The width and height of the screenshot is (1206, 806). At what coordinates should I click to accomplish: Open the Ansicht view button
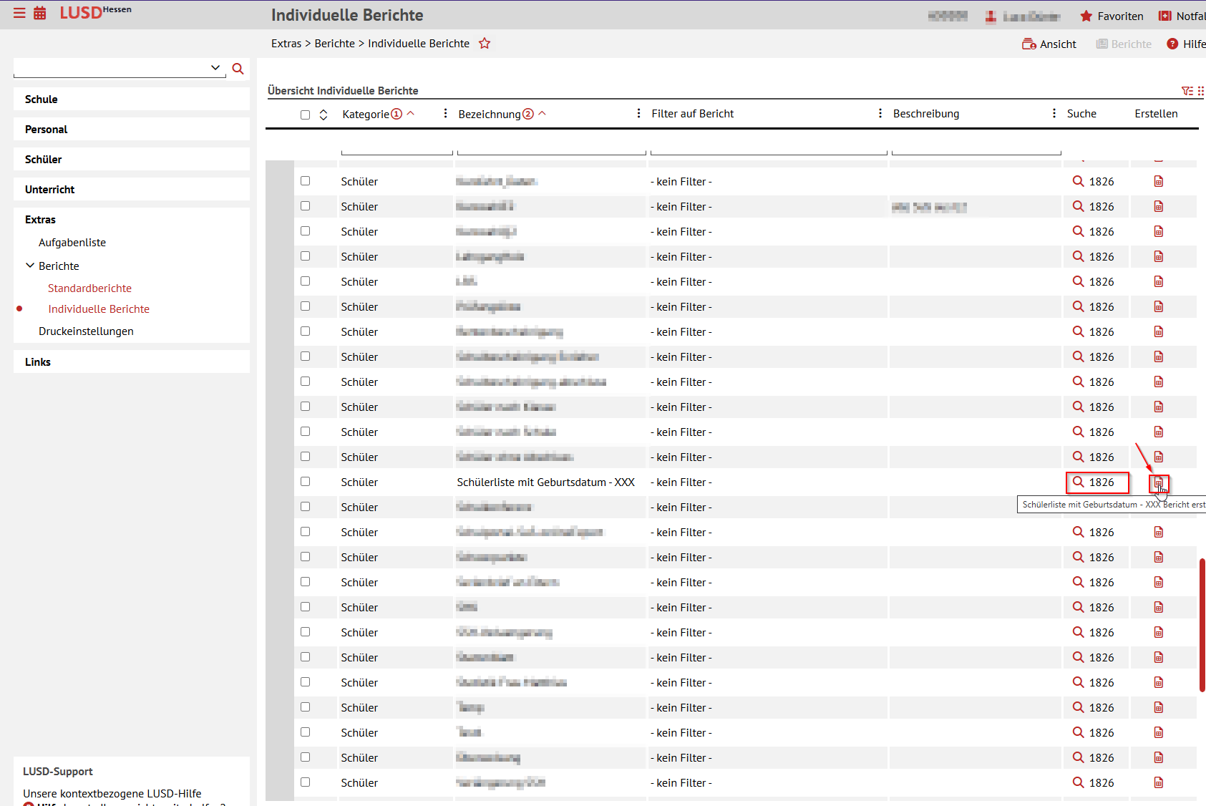[x=1049, y=44]
